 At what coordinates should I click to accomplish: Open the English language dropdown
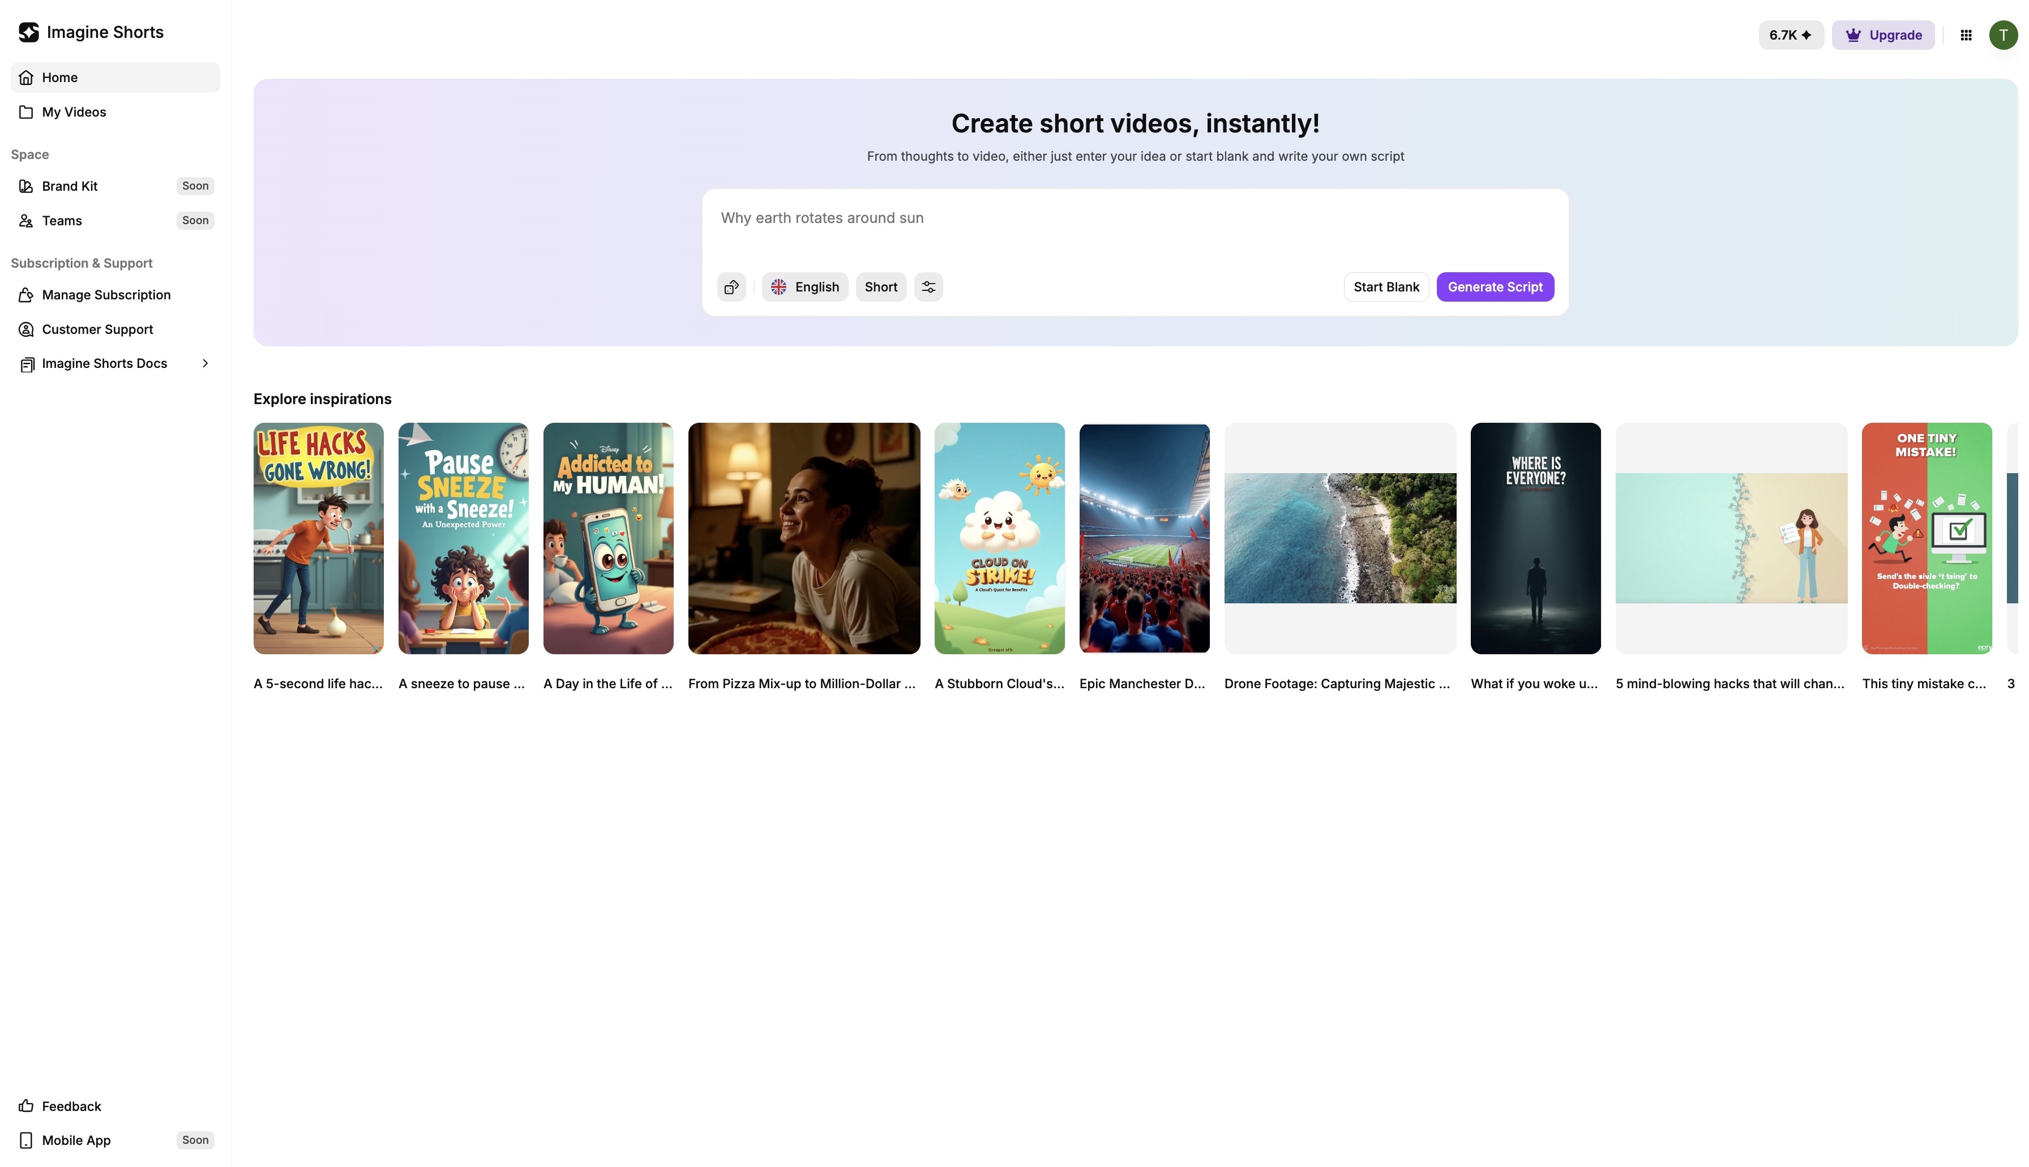pyautogui.click(x=805, y=287)
